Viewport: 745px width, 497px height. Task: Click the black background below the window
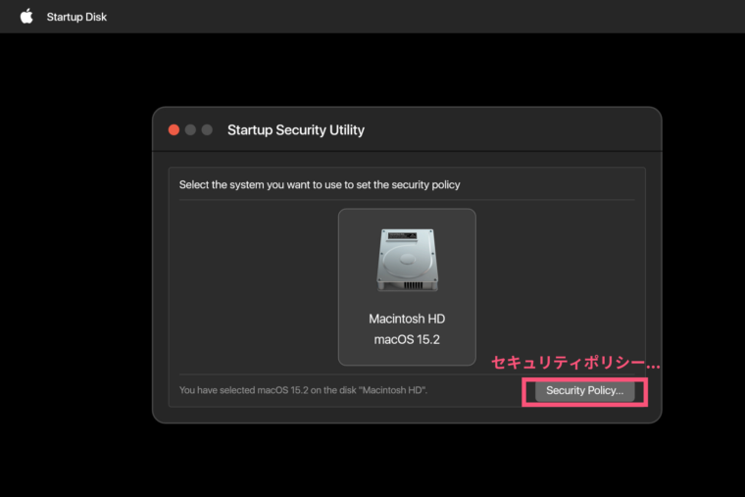[392, 461]
